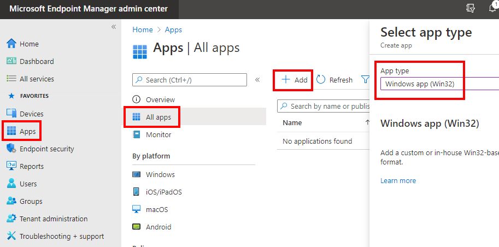The width and height of the screenshot is (499, 247).
Task: Open the Tenant administration gear icon
Action: coord(11,219)
